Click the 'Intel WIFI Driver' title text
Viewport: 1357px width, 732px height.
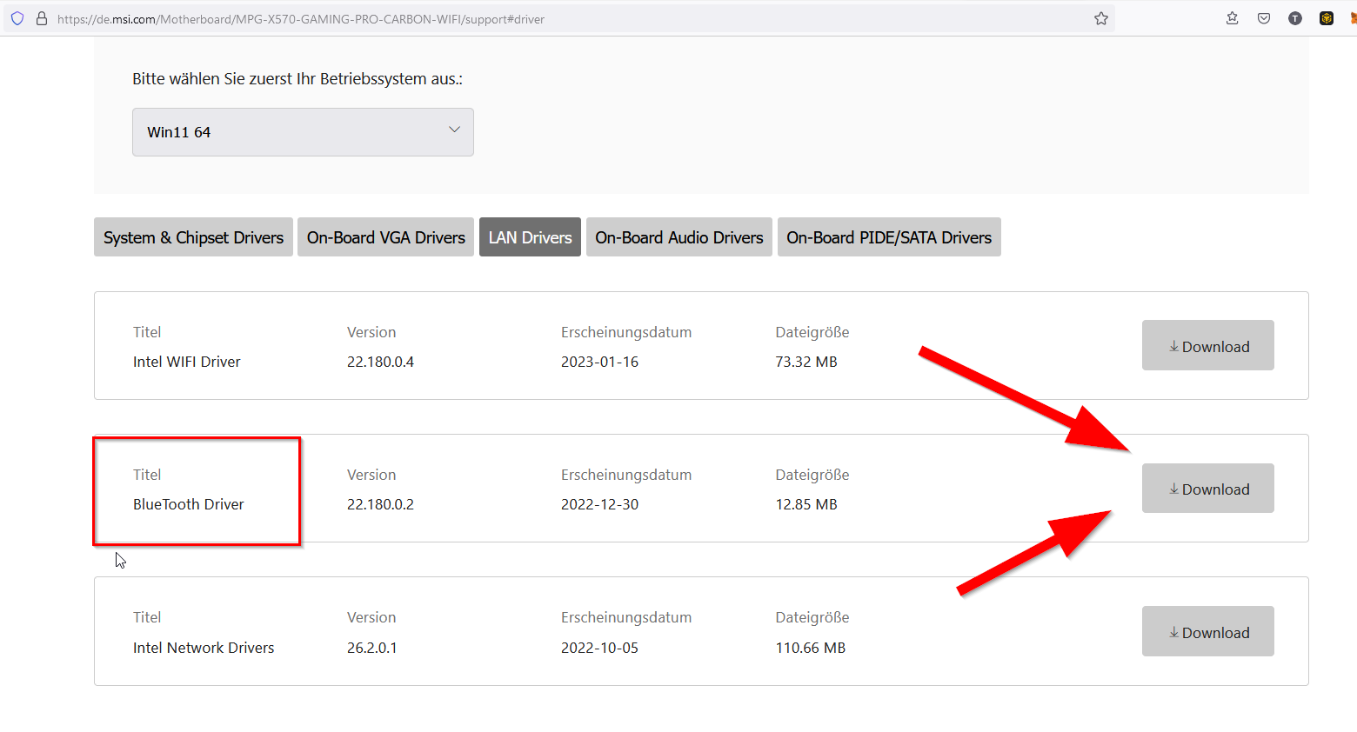coord(187,362)
